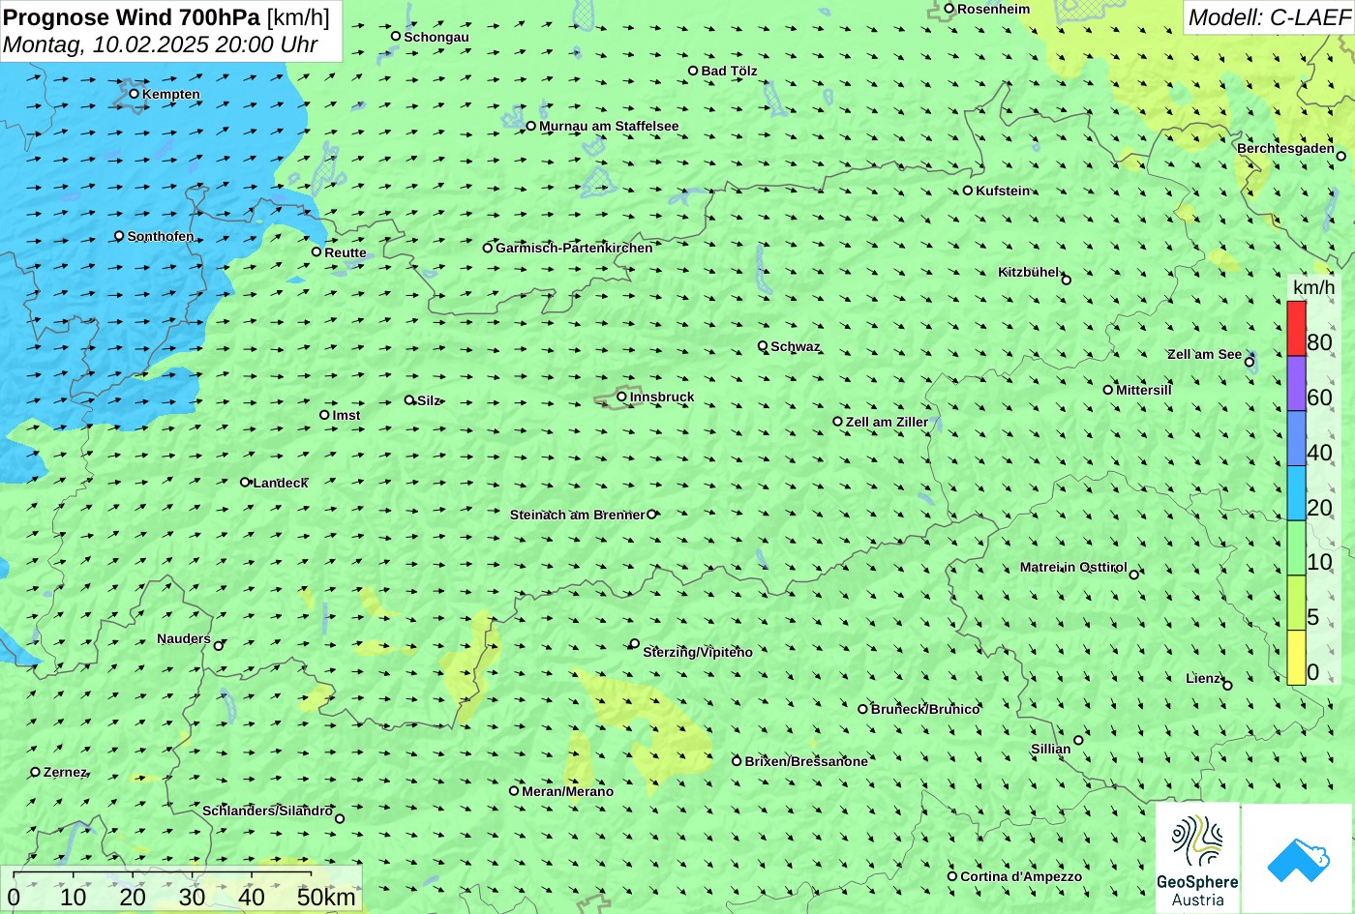Click the Schwaz city marker
The image size is (1355, 914).
point(763,345)
